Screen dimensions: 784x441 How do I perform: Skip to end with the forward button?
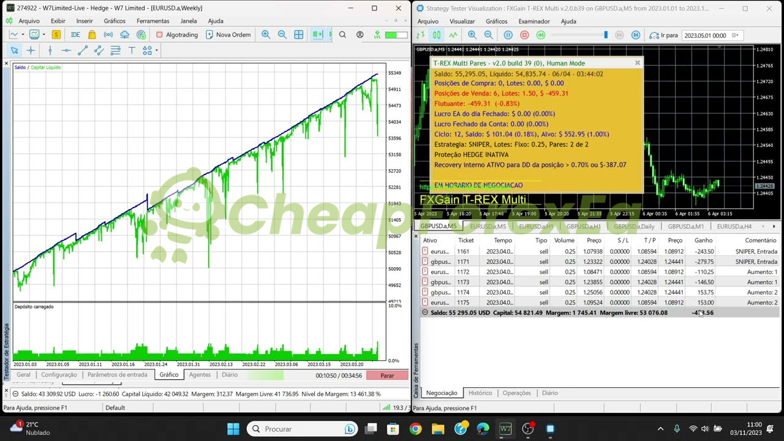(636, 35)
